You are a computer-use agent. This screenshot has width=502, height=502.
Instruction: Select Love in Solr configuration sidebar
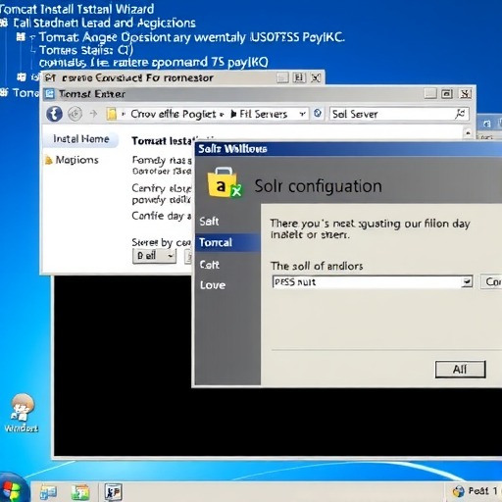point(213,285)
